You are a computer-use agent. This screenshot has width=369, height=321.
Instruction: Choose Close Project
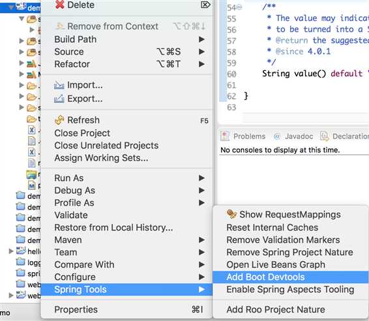click(x=127, y=133)
